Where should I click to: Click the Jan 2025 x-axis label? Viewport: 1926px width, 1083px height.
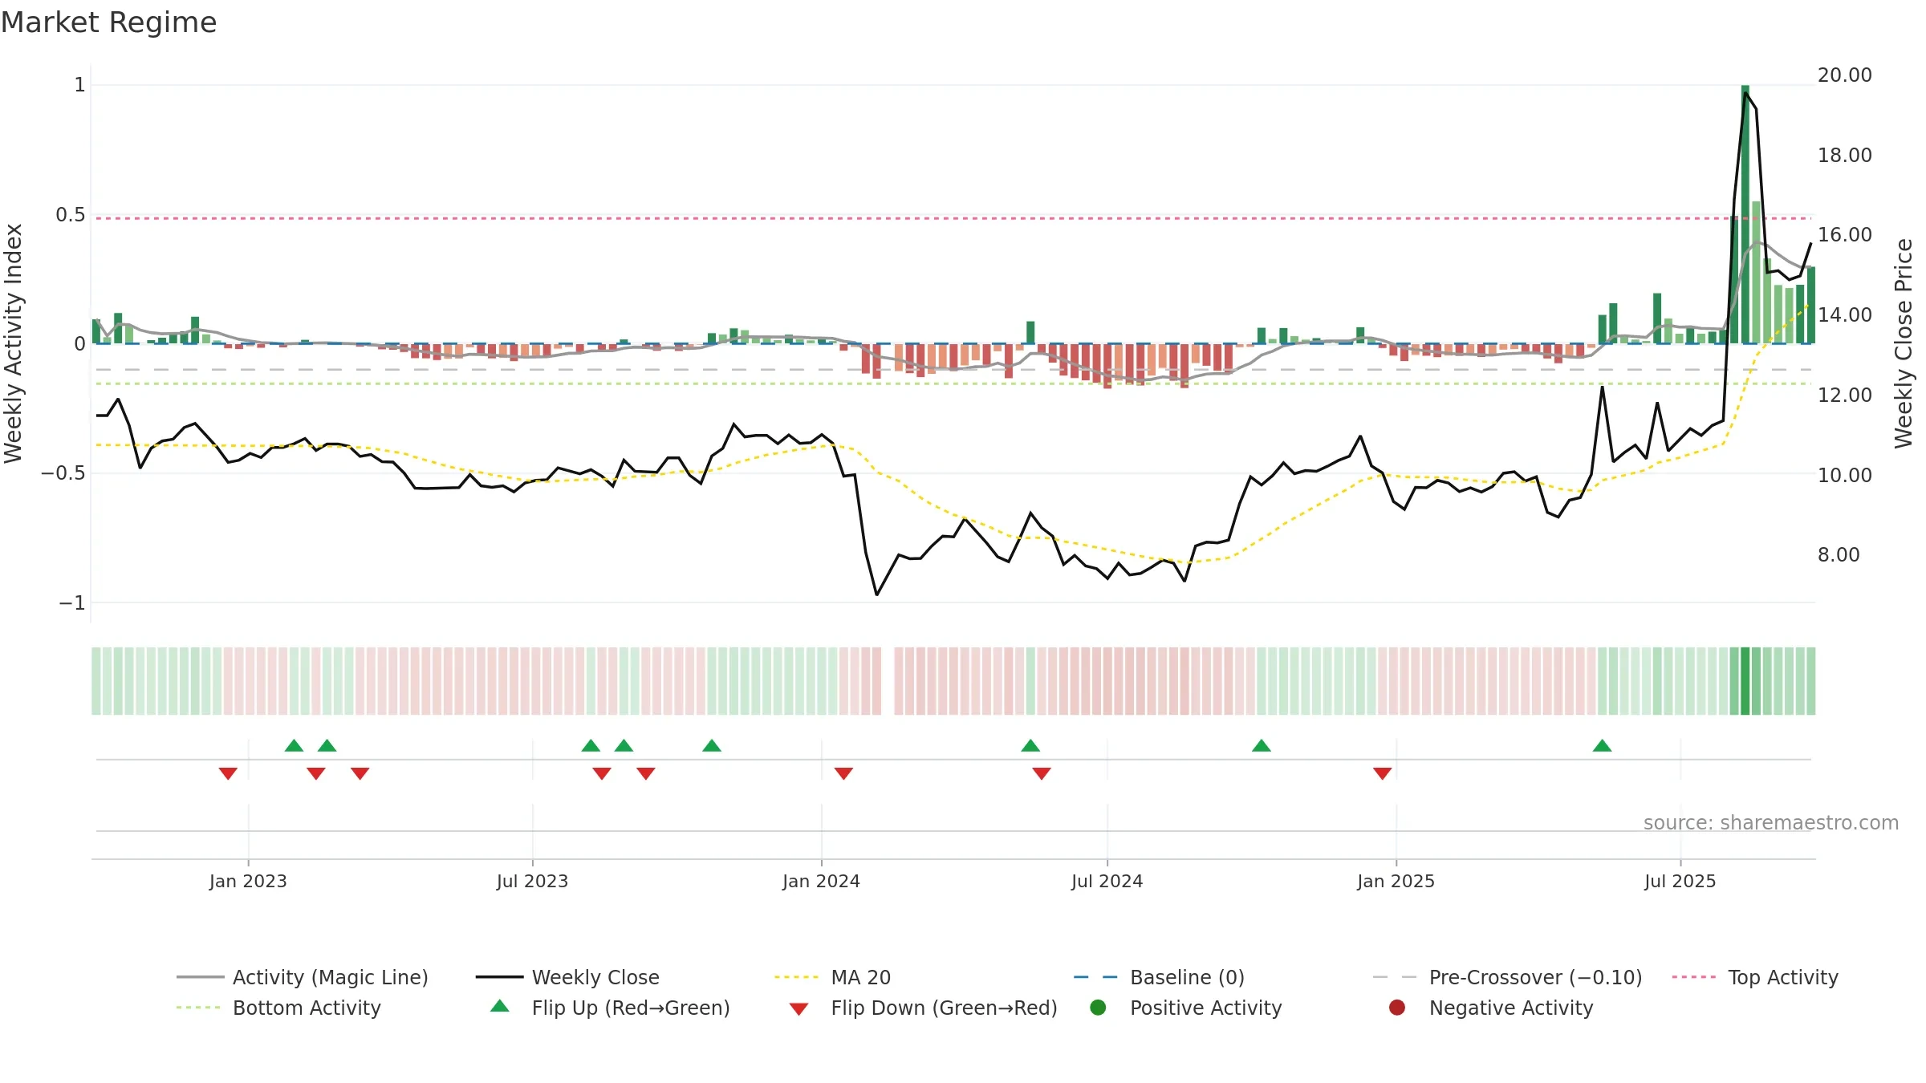click(1396, 881)
